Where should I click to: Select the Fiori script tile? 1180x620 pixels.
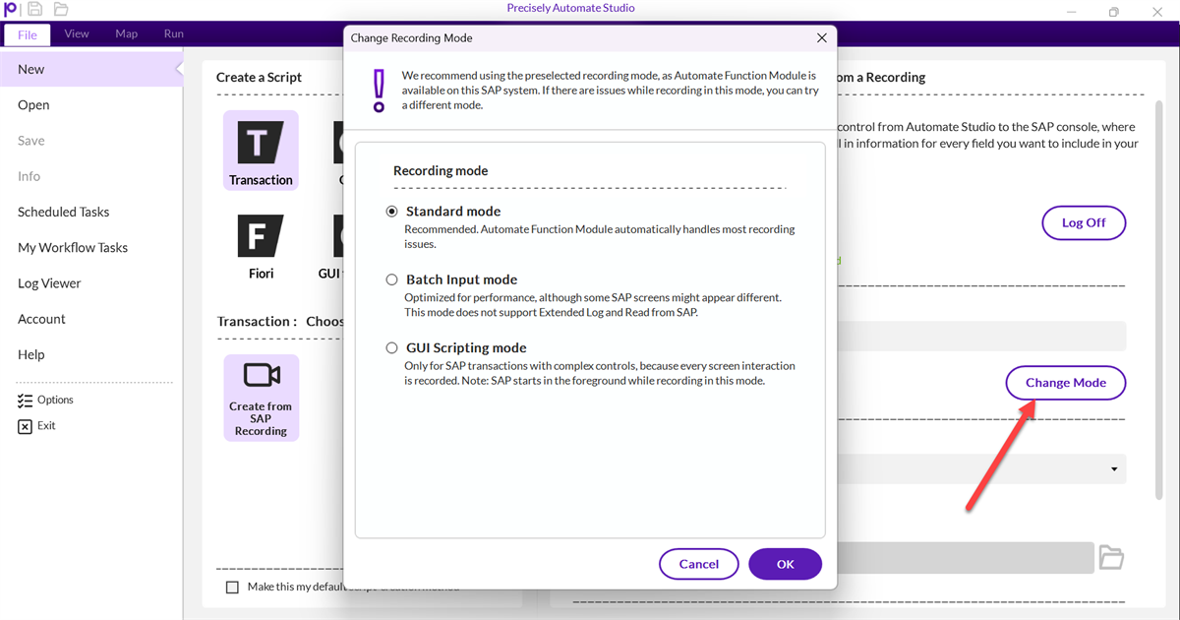tap(261, 246)
